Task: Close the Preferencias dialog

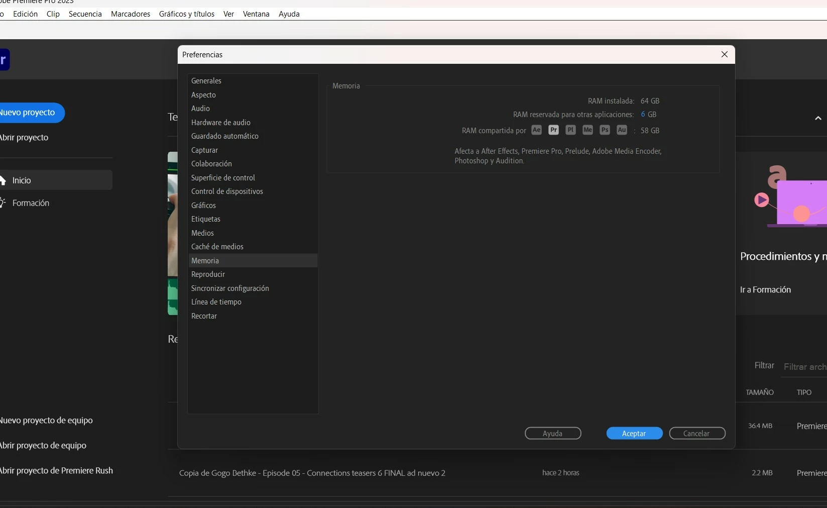Action: tap(724, 54)
